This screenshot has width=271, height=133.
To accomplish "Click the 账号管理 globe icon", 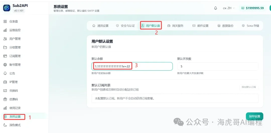I will 5,65.
